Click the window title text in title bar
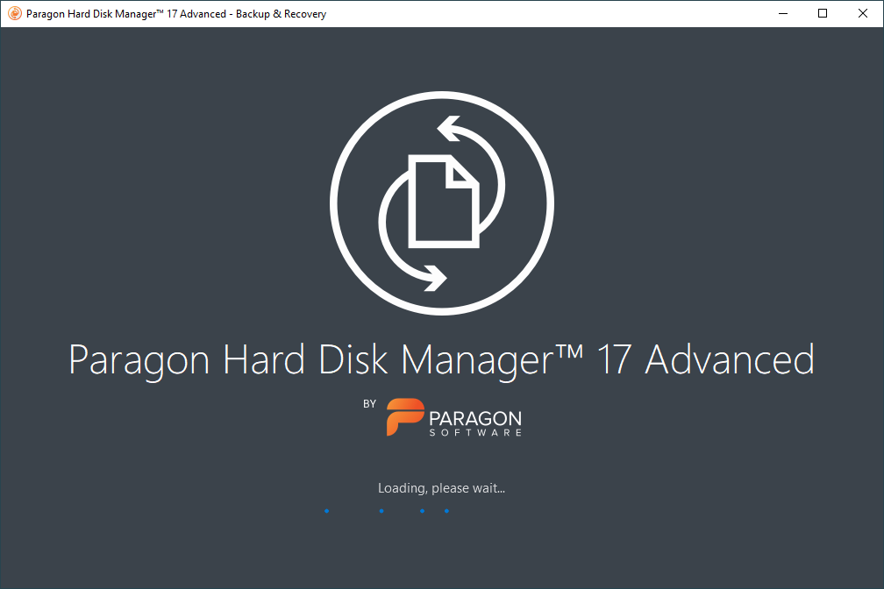 [x=176, y=14]
